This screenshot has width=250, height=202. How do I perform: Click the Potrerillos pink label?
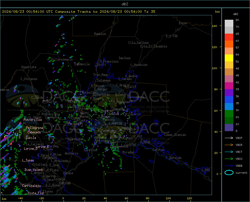(33, 120)
